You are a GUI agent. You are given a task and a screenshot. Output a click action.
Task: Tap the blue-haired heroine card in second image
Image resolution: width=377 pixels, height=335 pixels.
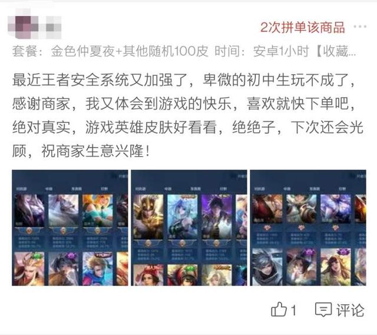[x=183, y=217]
